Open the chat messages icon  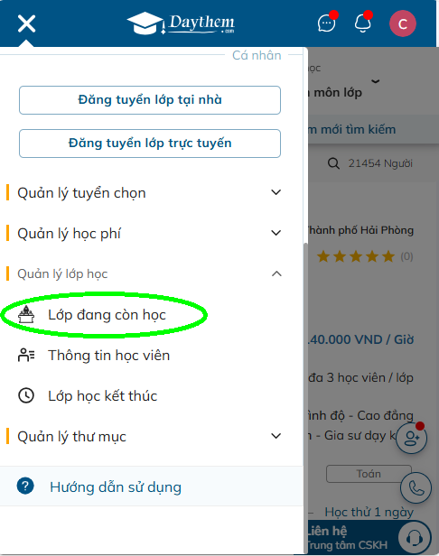click(x=326, y=23)
